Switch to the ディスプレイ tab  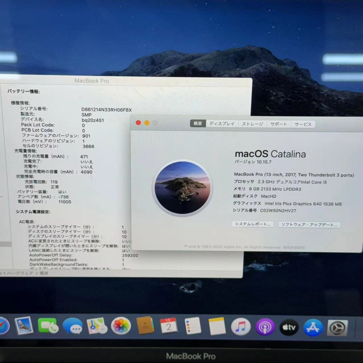point(222,123)
